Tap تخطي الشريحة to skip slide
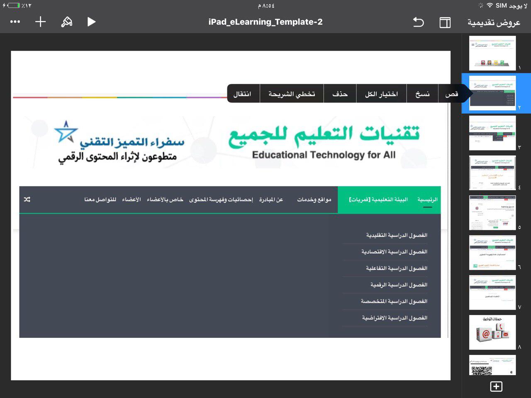 [x=292, y=94]
